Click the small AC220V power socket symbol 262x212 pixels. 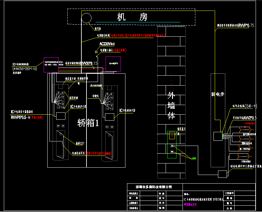pos(96,51)
